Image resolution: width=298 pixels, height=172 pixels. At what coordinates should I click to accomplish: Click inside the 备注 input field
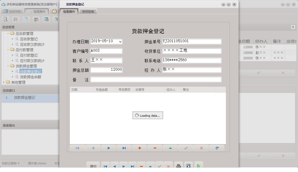tap(156, 79)
